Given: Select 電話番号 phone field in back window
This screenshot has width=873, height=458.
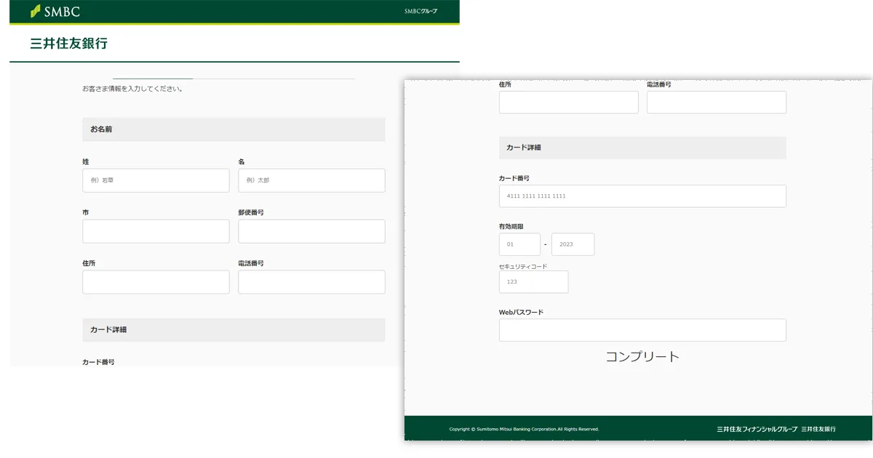Looking at the screenshot, I should point(311,282).
